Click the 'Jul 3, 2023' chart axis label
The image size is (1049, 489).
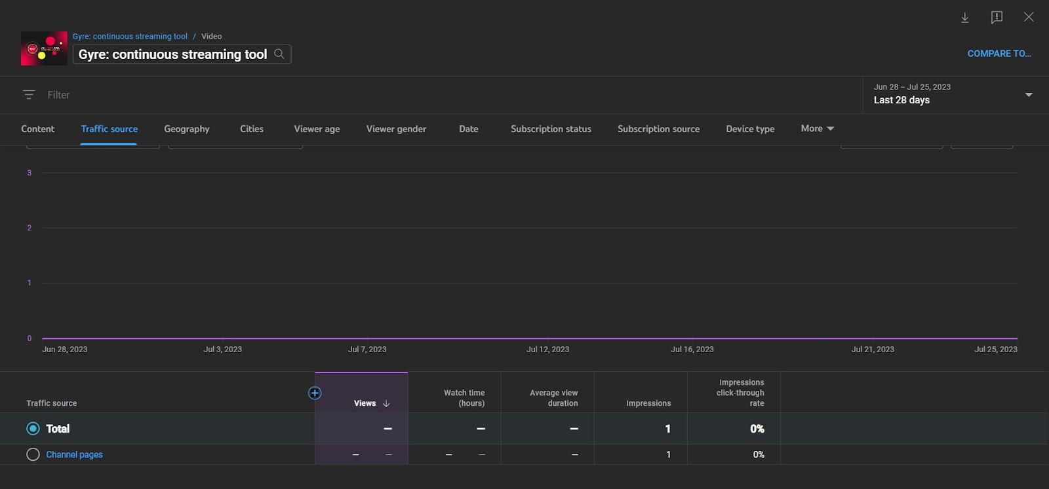coord(223,350)
